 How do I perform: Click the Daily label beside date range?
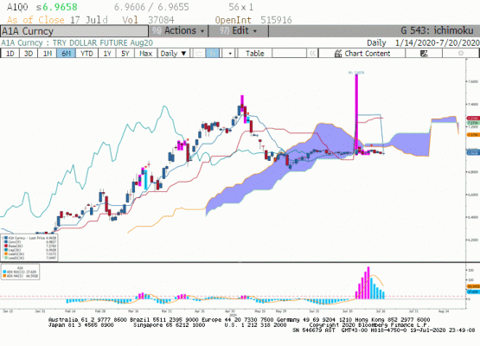tap(376, 42)
